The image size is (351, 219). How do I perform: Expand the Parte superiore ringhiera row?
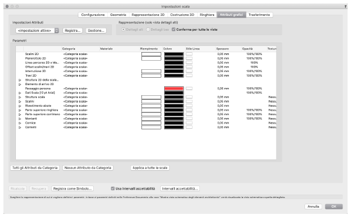tap(20, 110)
